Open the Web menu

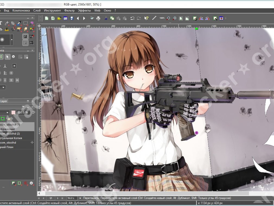point(97,11)
